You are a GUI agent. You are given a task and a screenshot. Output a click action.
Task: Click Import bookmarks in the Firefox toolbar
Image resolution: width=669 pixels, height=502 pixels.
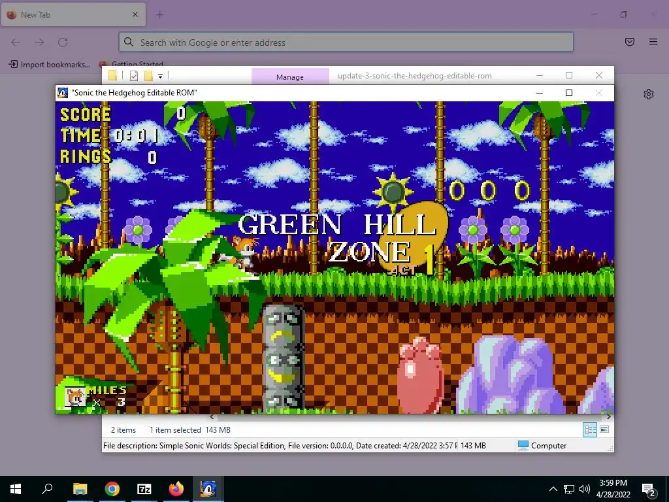point(50,65)
